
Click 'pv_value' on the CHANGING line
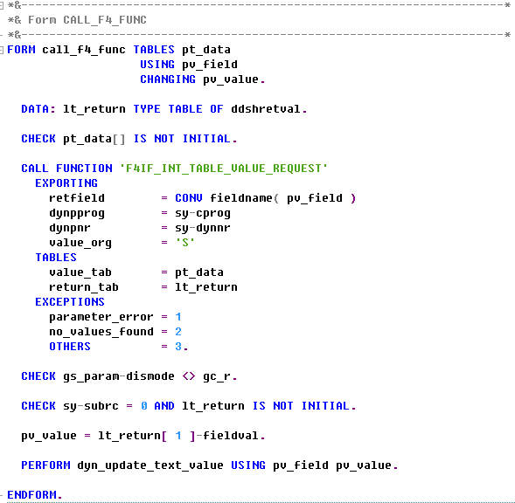(x=231, y=79)
